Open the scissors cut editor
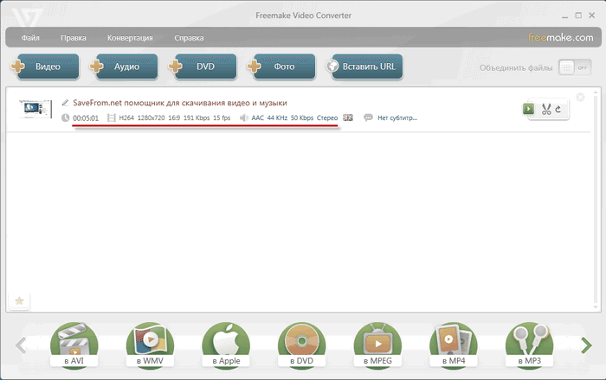 pyautogui.click(x=546, y=109)
